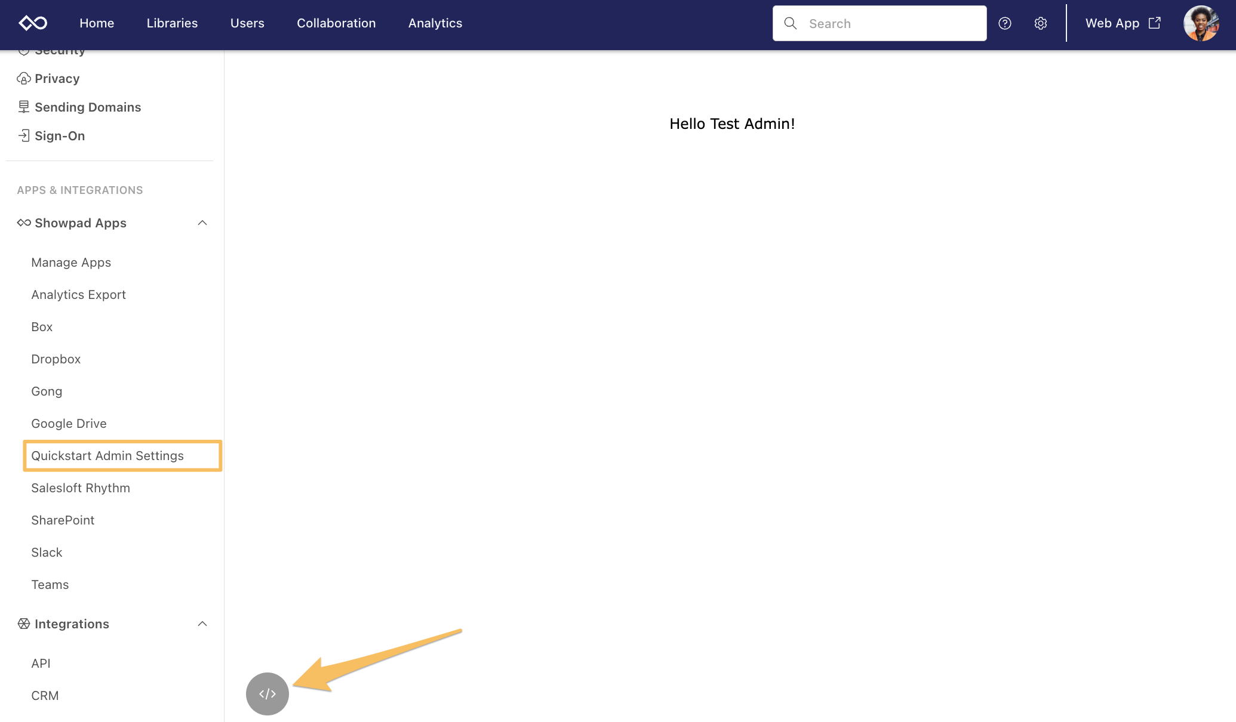Click the API integration item
This screenshot has width=1236, height=722.
click(x=41, y=663)
